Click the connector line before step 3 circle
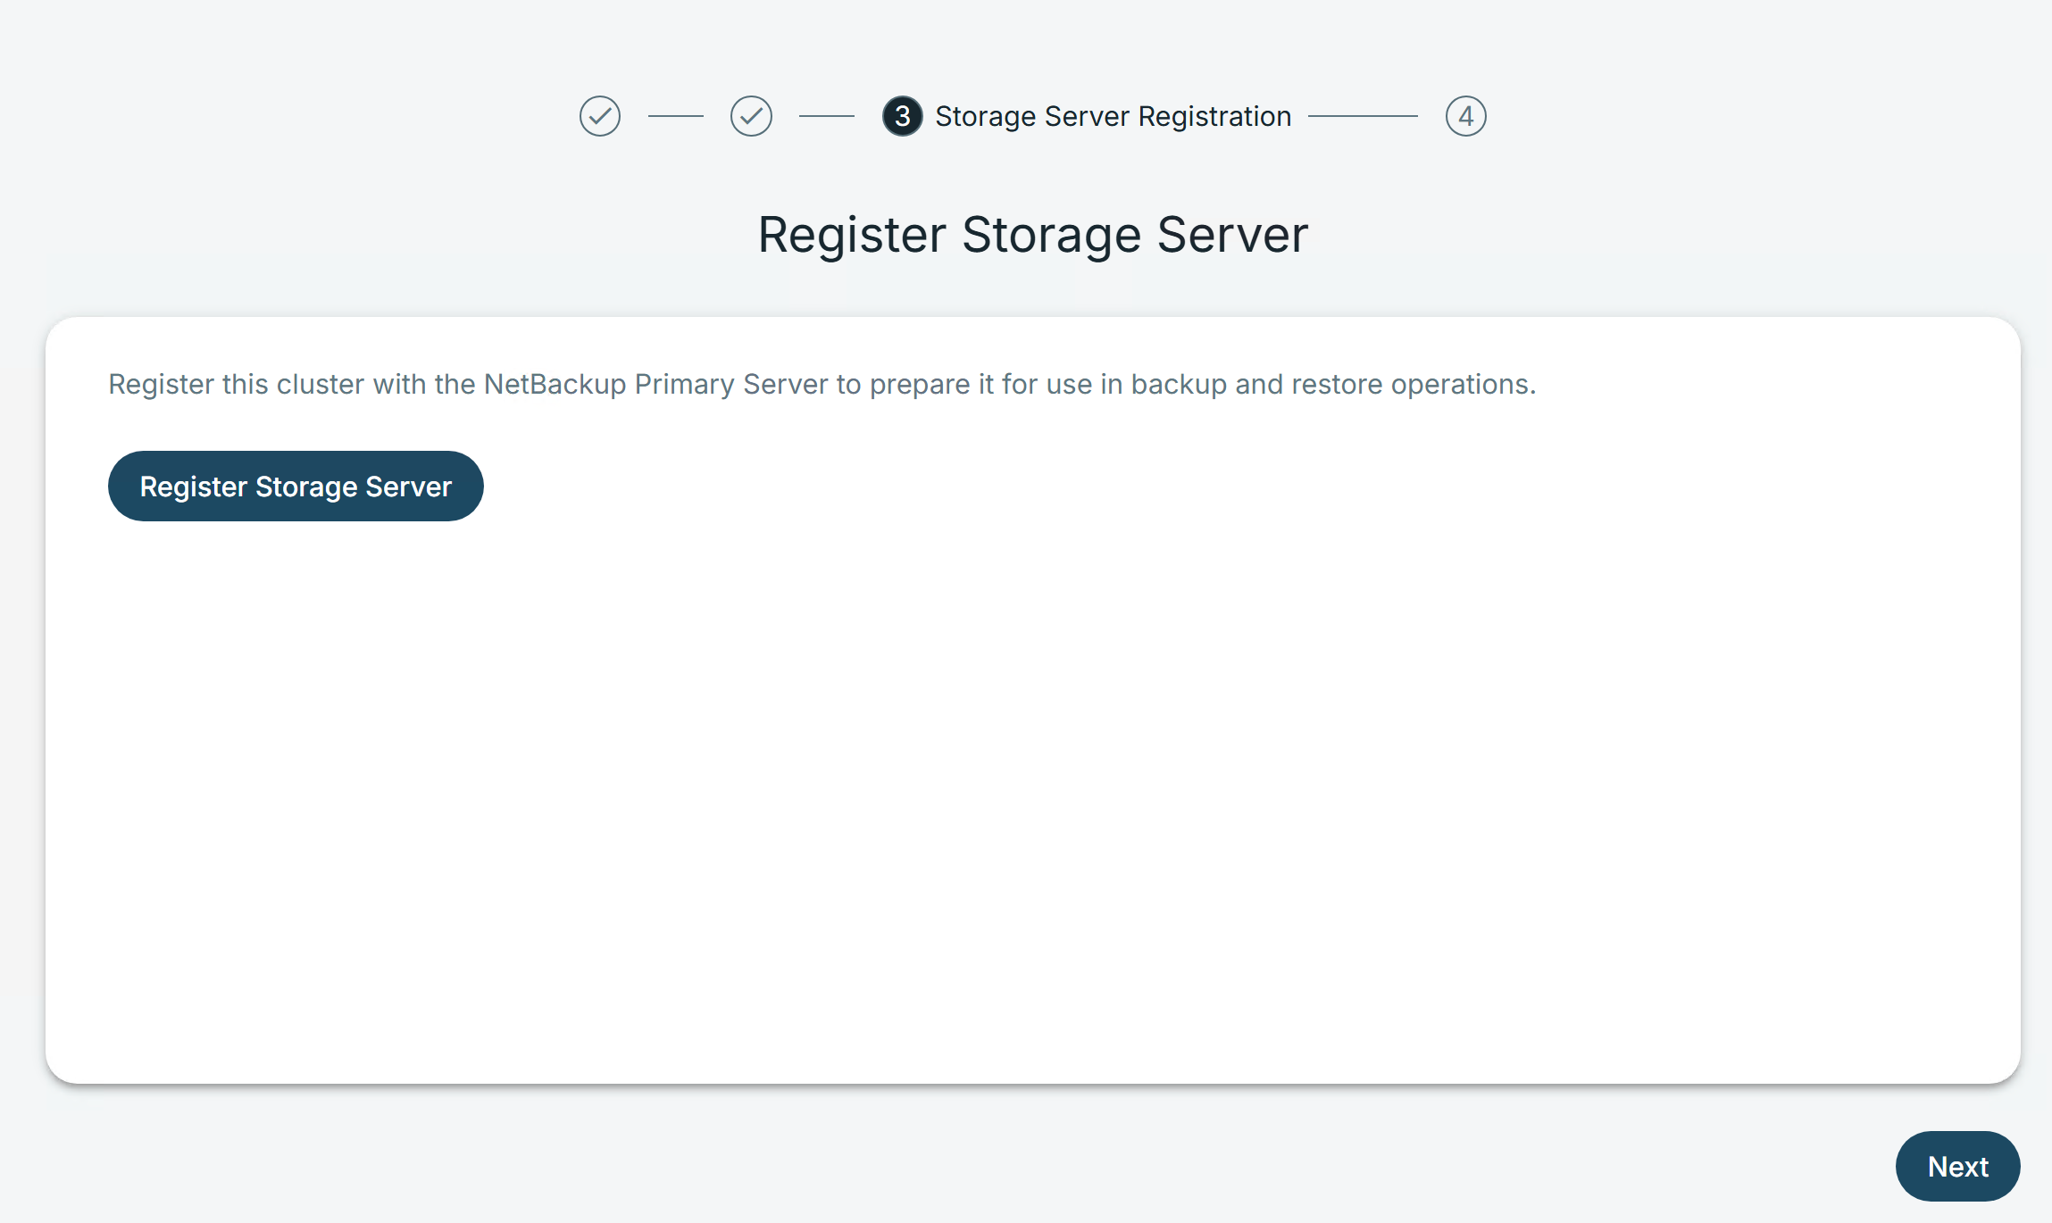The height and width of the screenshot is (1223, 2052). (x=826, y=116)
